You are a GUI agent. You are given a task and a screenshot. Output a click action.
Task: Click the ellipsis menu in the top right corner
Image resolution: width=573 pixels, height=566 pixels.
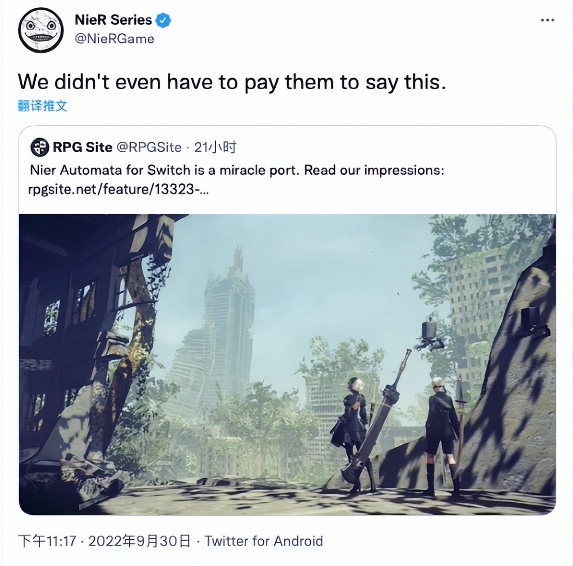pyautogui.click(x=547, y=20)
